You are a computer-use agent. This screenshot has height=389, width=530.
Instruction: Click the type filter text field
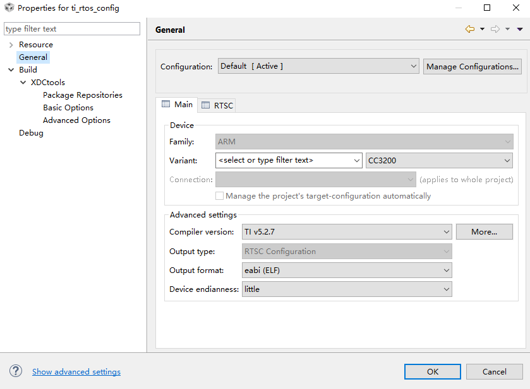[x=72, y=29]
